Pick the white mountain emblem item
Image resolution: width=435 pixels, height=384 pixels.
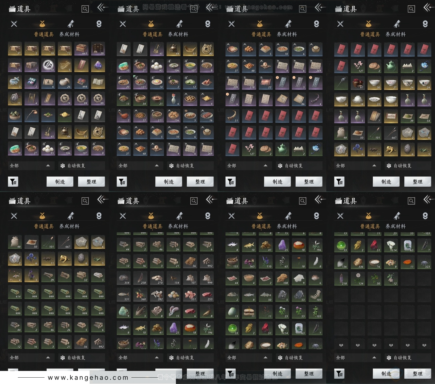click(48, 65)
